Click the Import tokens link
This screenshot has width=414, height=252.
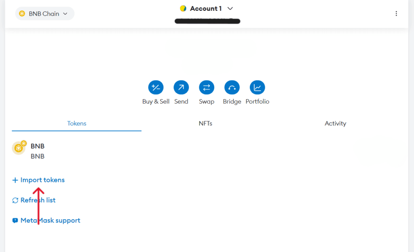tap(42, 180)
